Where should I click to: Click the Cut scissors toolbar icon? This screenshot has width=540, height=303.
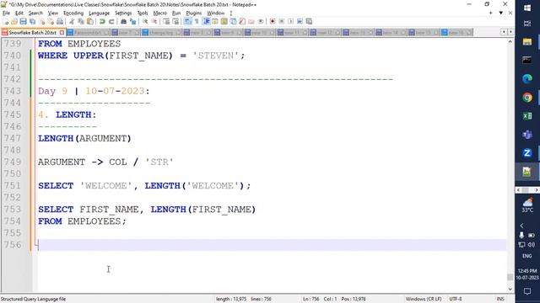(x=71, y=21)
